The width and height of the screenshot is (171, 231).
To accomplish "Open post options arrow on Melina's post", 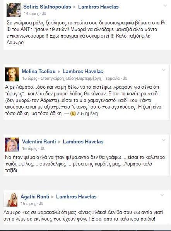I will (x=164, y=70).
